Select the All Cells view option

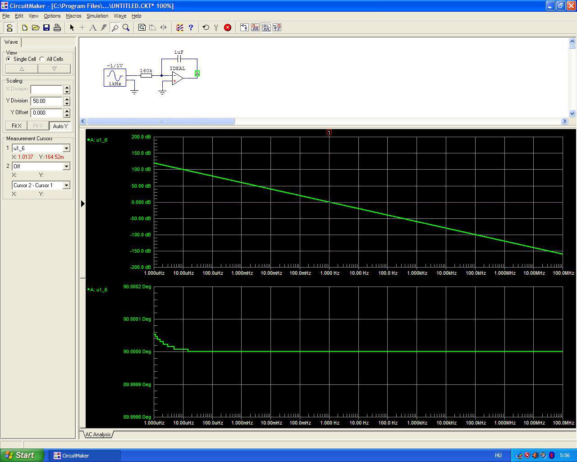point(42,59)
